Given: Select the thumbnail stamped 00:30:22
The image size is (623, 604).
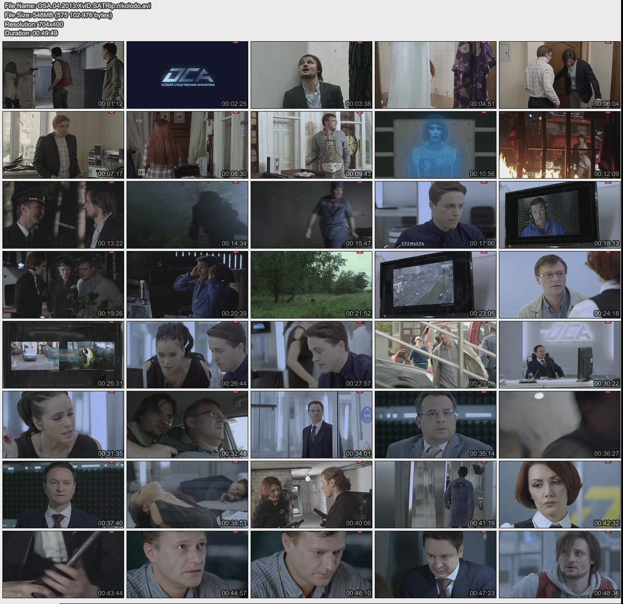Looking at the screenshot, I should pos(559,354).
